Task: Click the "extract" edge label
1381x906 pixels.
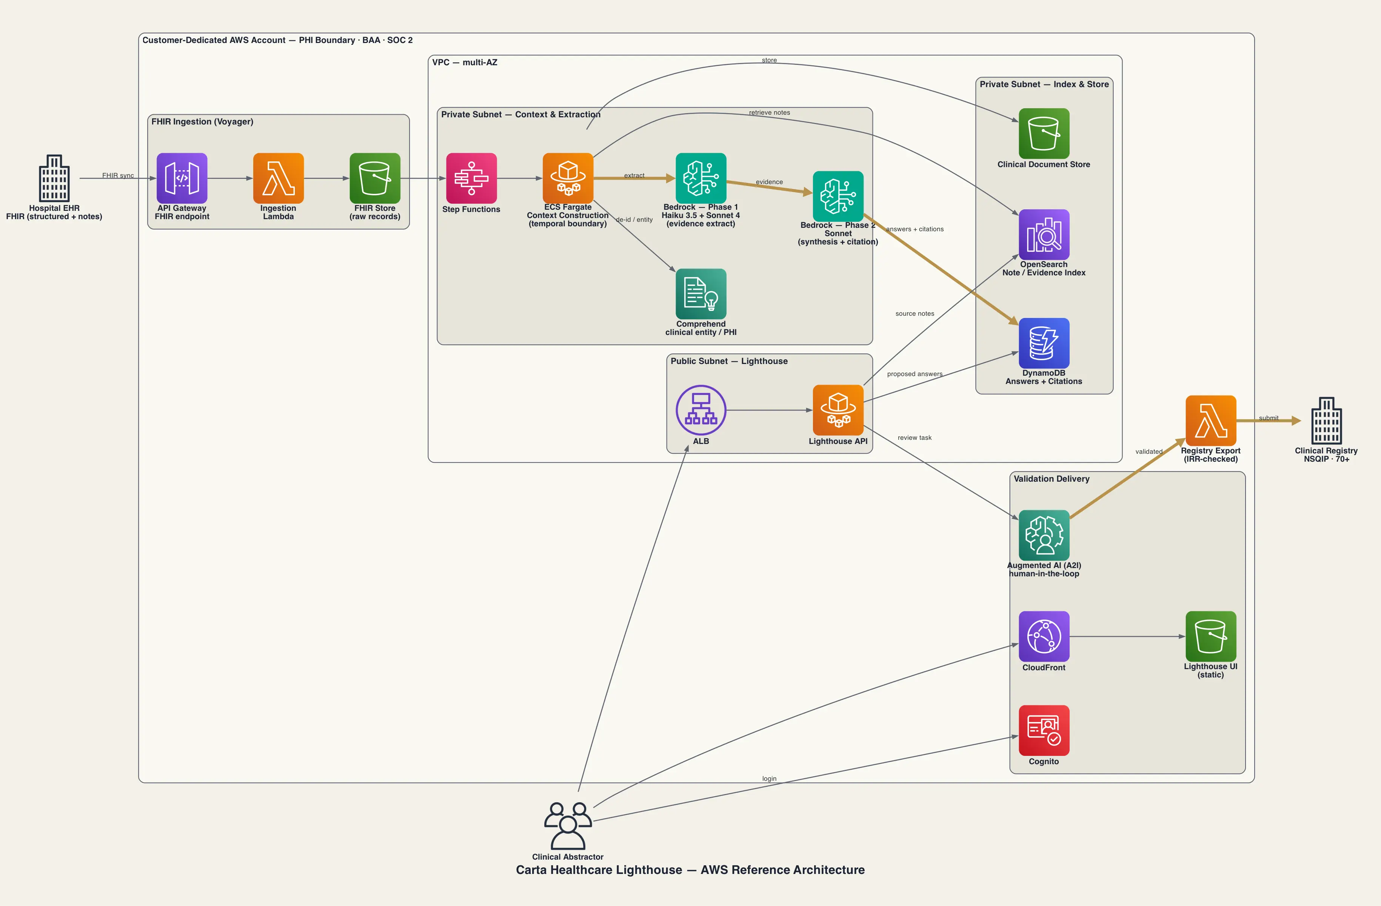Action: pos(634,175)
